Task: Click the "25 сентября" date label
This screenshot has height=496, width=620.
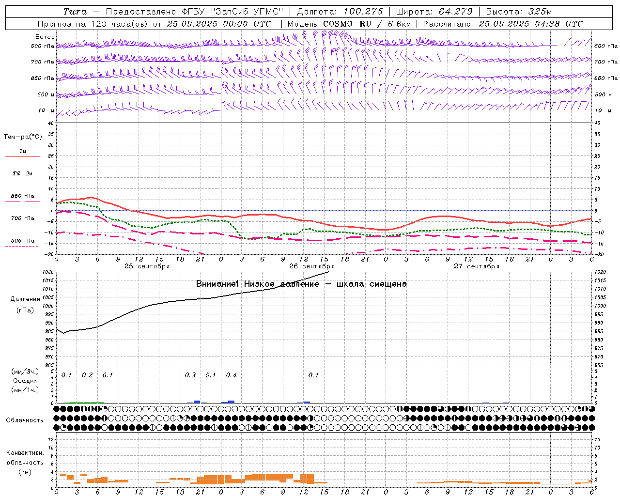Action: click(x=147, y=266)
